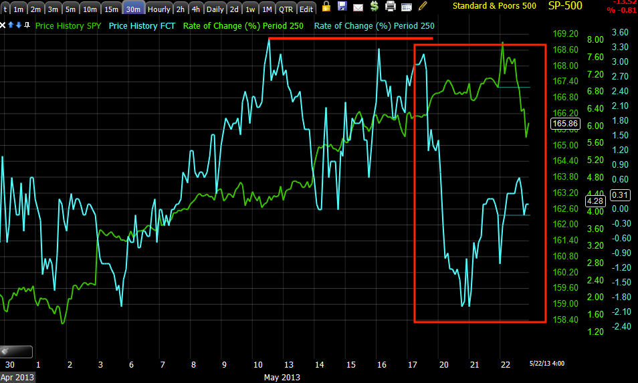This screenshot has width=638, height=383.
Task: Move the panel down with the down arrow
Action: pos(19,25)
